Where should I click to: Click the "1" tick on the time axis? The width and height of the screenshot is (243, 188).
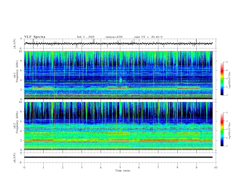coord(43,167)
